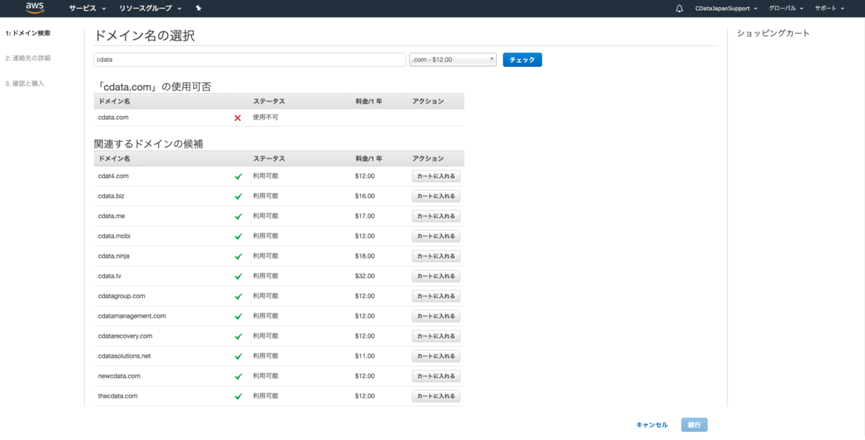This screenshot has width=865, height=440.
Task: Click the cdatamanagement.com domain name text
Action: [132, 316]
